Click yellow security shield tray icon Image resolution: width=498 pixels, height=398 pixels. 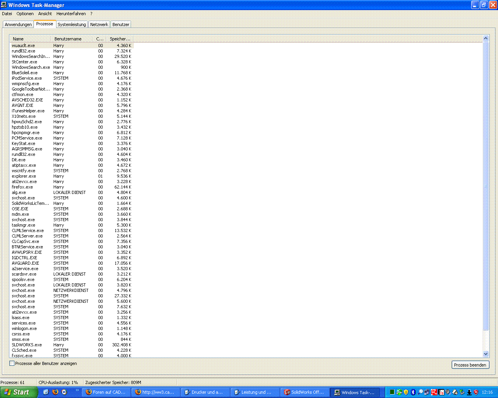click(406, 392)
